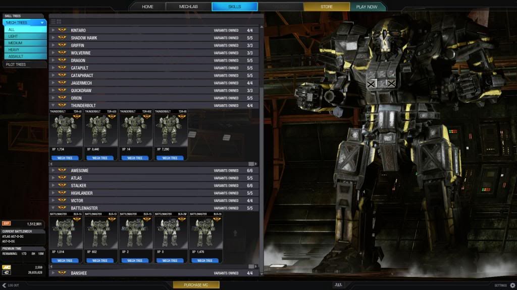
Task: Click the C-Bills currency icon
Action: pos(6,272)
